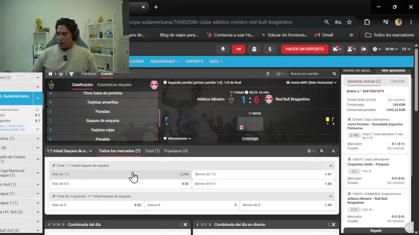The height and width of the screenshot is (235, 419).
Task: Select the Clasificación stats tab
Action: point(82,85)
